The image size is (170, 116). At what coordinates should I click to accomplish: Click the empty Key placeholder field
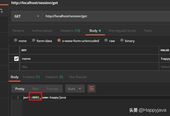pyautogui.click(x=89, y=67)
